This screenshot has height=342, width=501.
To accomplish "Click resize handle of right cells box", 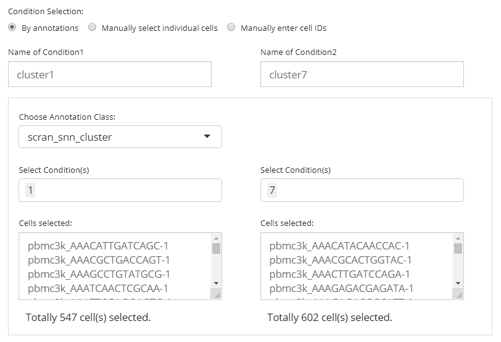I will (458, 295).
